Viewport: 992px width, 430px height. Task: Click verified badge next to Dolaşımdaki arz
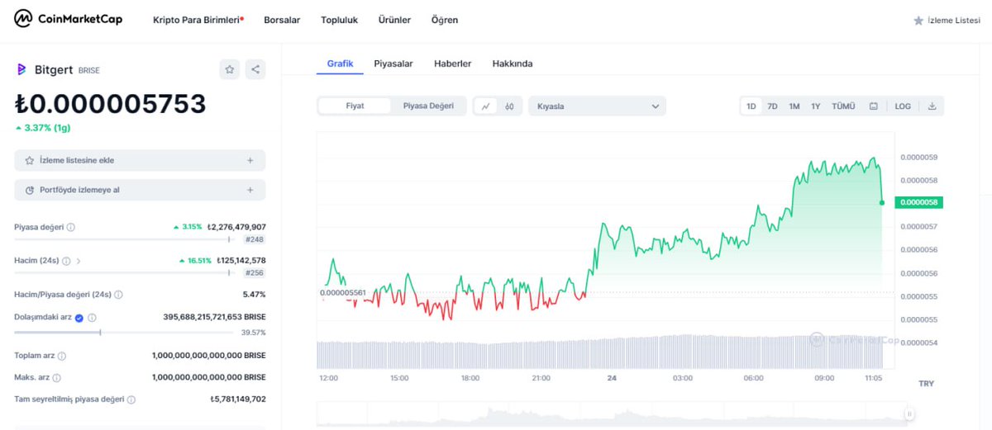[79, 318]
